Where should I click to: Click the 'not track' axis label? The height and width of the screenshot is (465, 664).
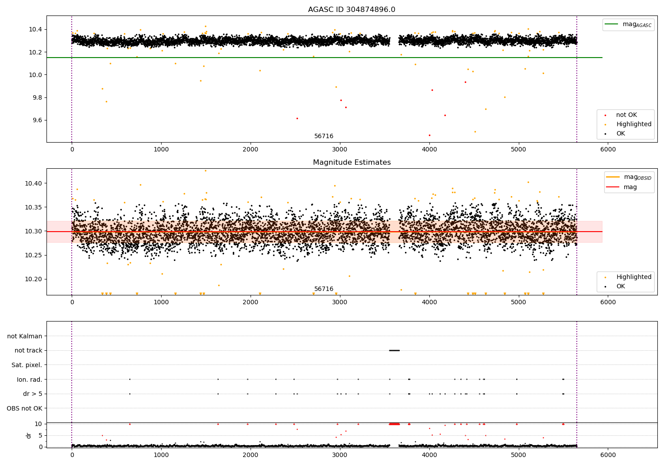pyautogui.click(x=28, y=351)
